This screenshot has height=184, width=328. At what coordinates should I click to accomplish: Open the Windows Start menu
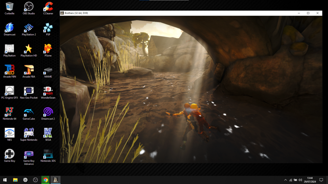[5, 180]
